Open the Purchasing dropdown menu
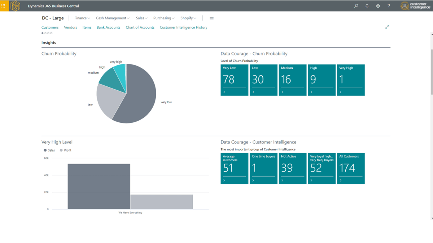Image resolution: width=433 pixels, height=243 pixels. (163, 18)
